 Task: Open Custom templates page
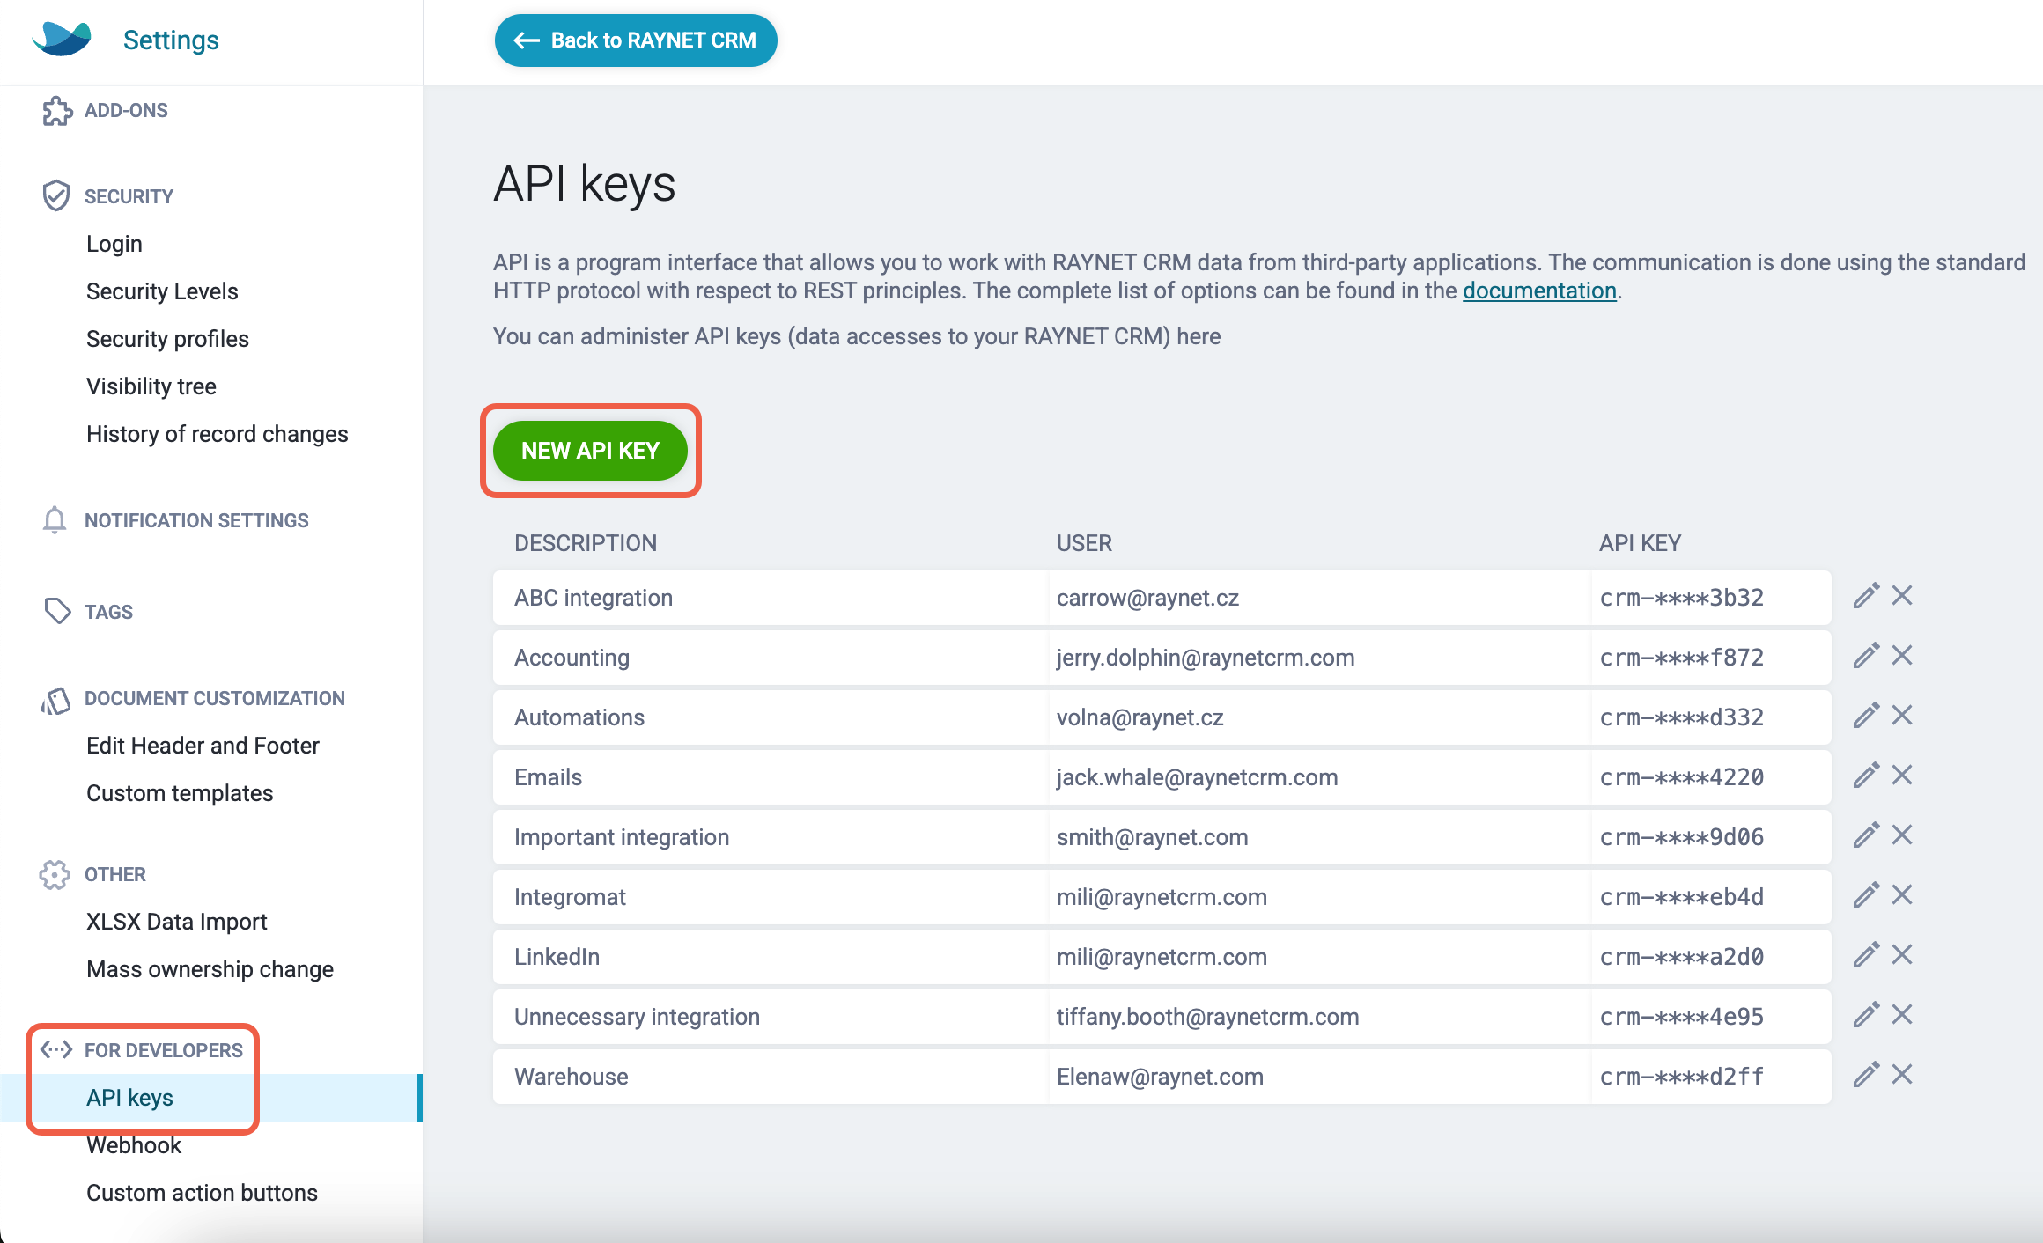click(180, 793)
